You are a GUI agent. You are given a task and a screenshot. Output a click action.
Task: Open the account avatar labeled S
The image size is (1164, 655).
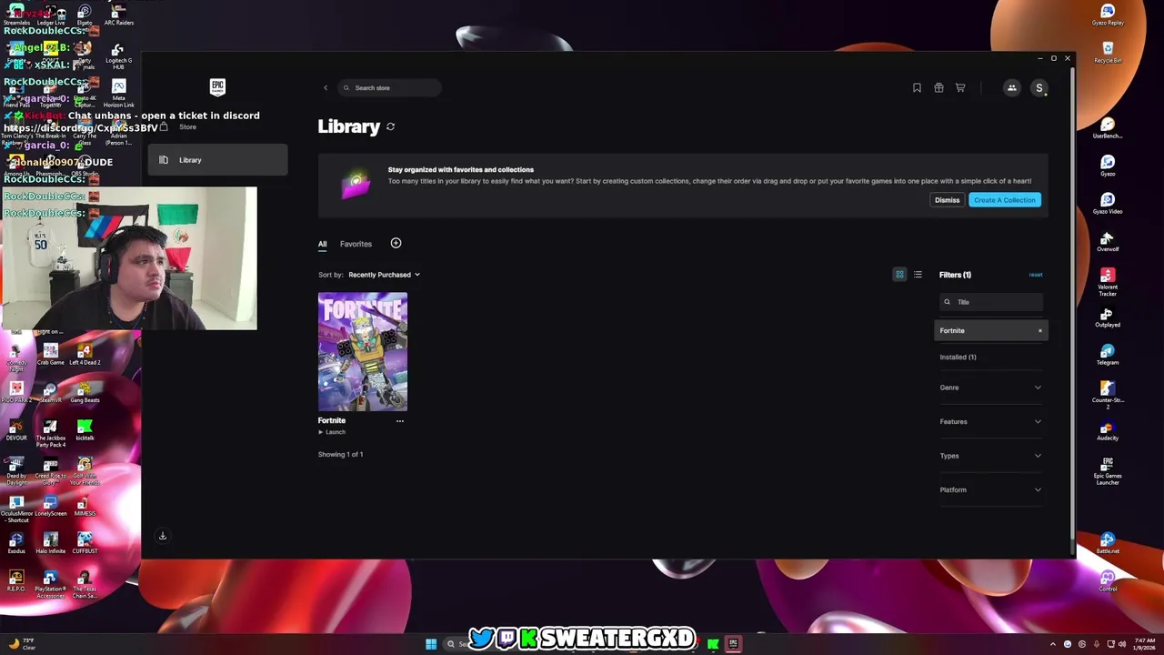point(1039,88)
